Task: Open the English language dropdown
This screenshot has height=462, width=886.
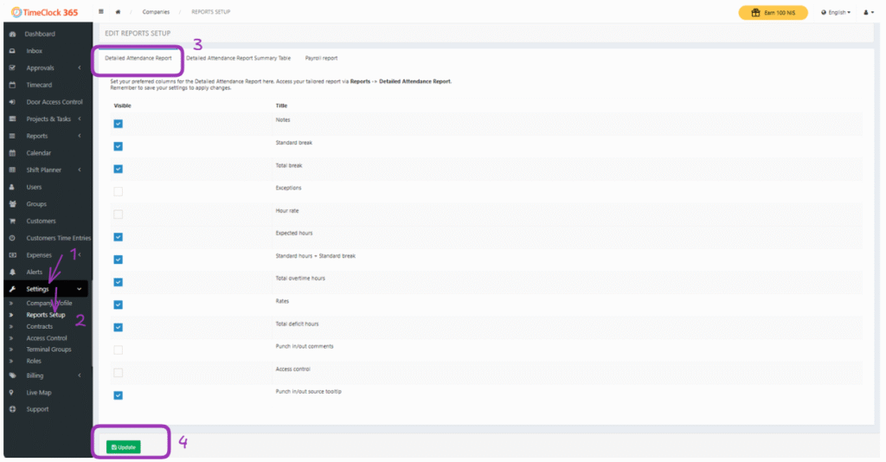Action: tap(836, 12)
